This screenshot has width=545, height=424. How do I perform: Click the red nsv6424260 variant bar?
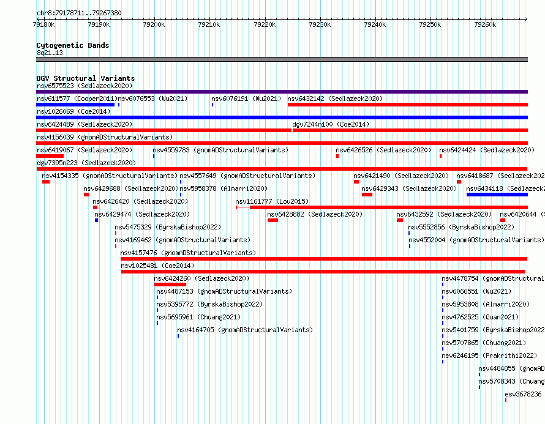point(170,285)
